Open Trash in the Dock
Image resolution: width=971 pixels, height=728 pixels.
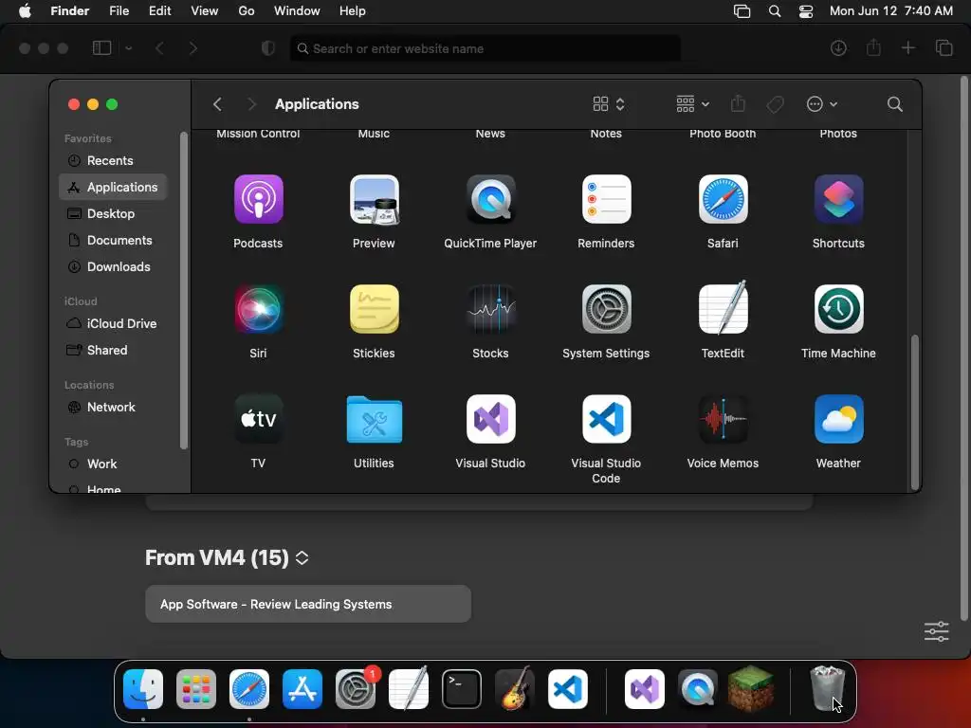click(x=827, y=688)
